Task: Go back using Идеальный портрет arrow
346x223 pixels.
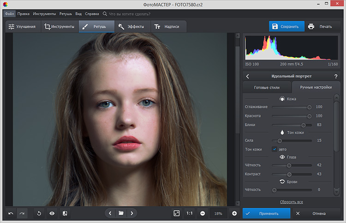Action: (247, 76)
